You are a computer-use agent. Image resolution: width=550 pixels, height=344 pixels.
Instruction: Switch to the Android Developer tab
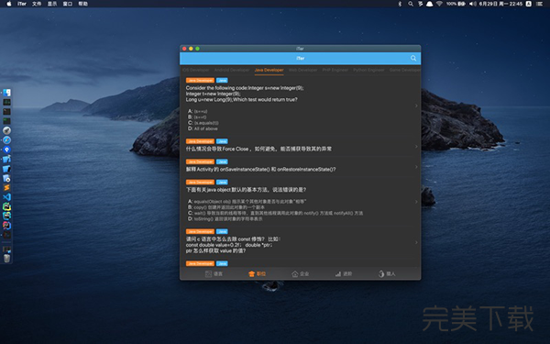(x=232, y=70)
